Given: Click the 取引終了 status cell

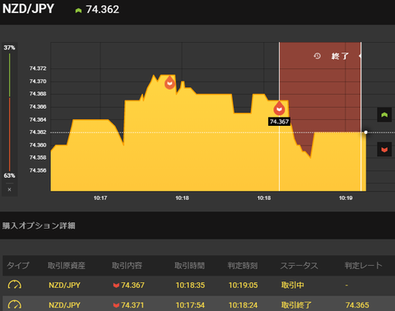Looking at the screenshot, I should (296, 305).
